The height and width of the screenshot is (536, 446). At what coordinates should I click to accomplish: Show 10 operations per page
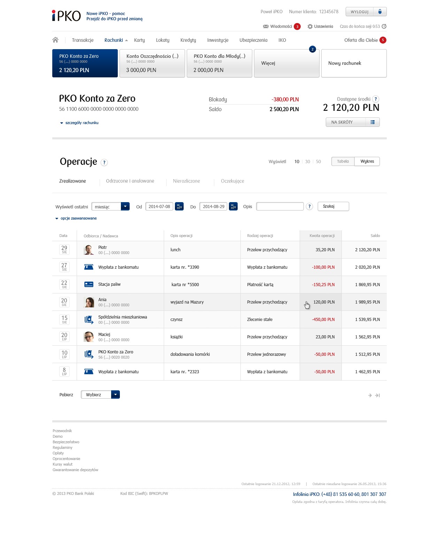coord(297,162)
